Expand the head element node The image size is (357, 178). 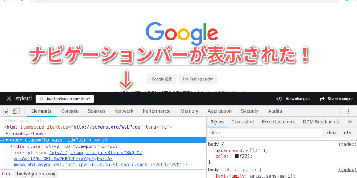(7, 133)
